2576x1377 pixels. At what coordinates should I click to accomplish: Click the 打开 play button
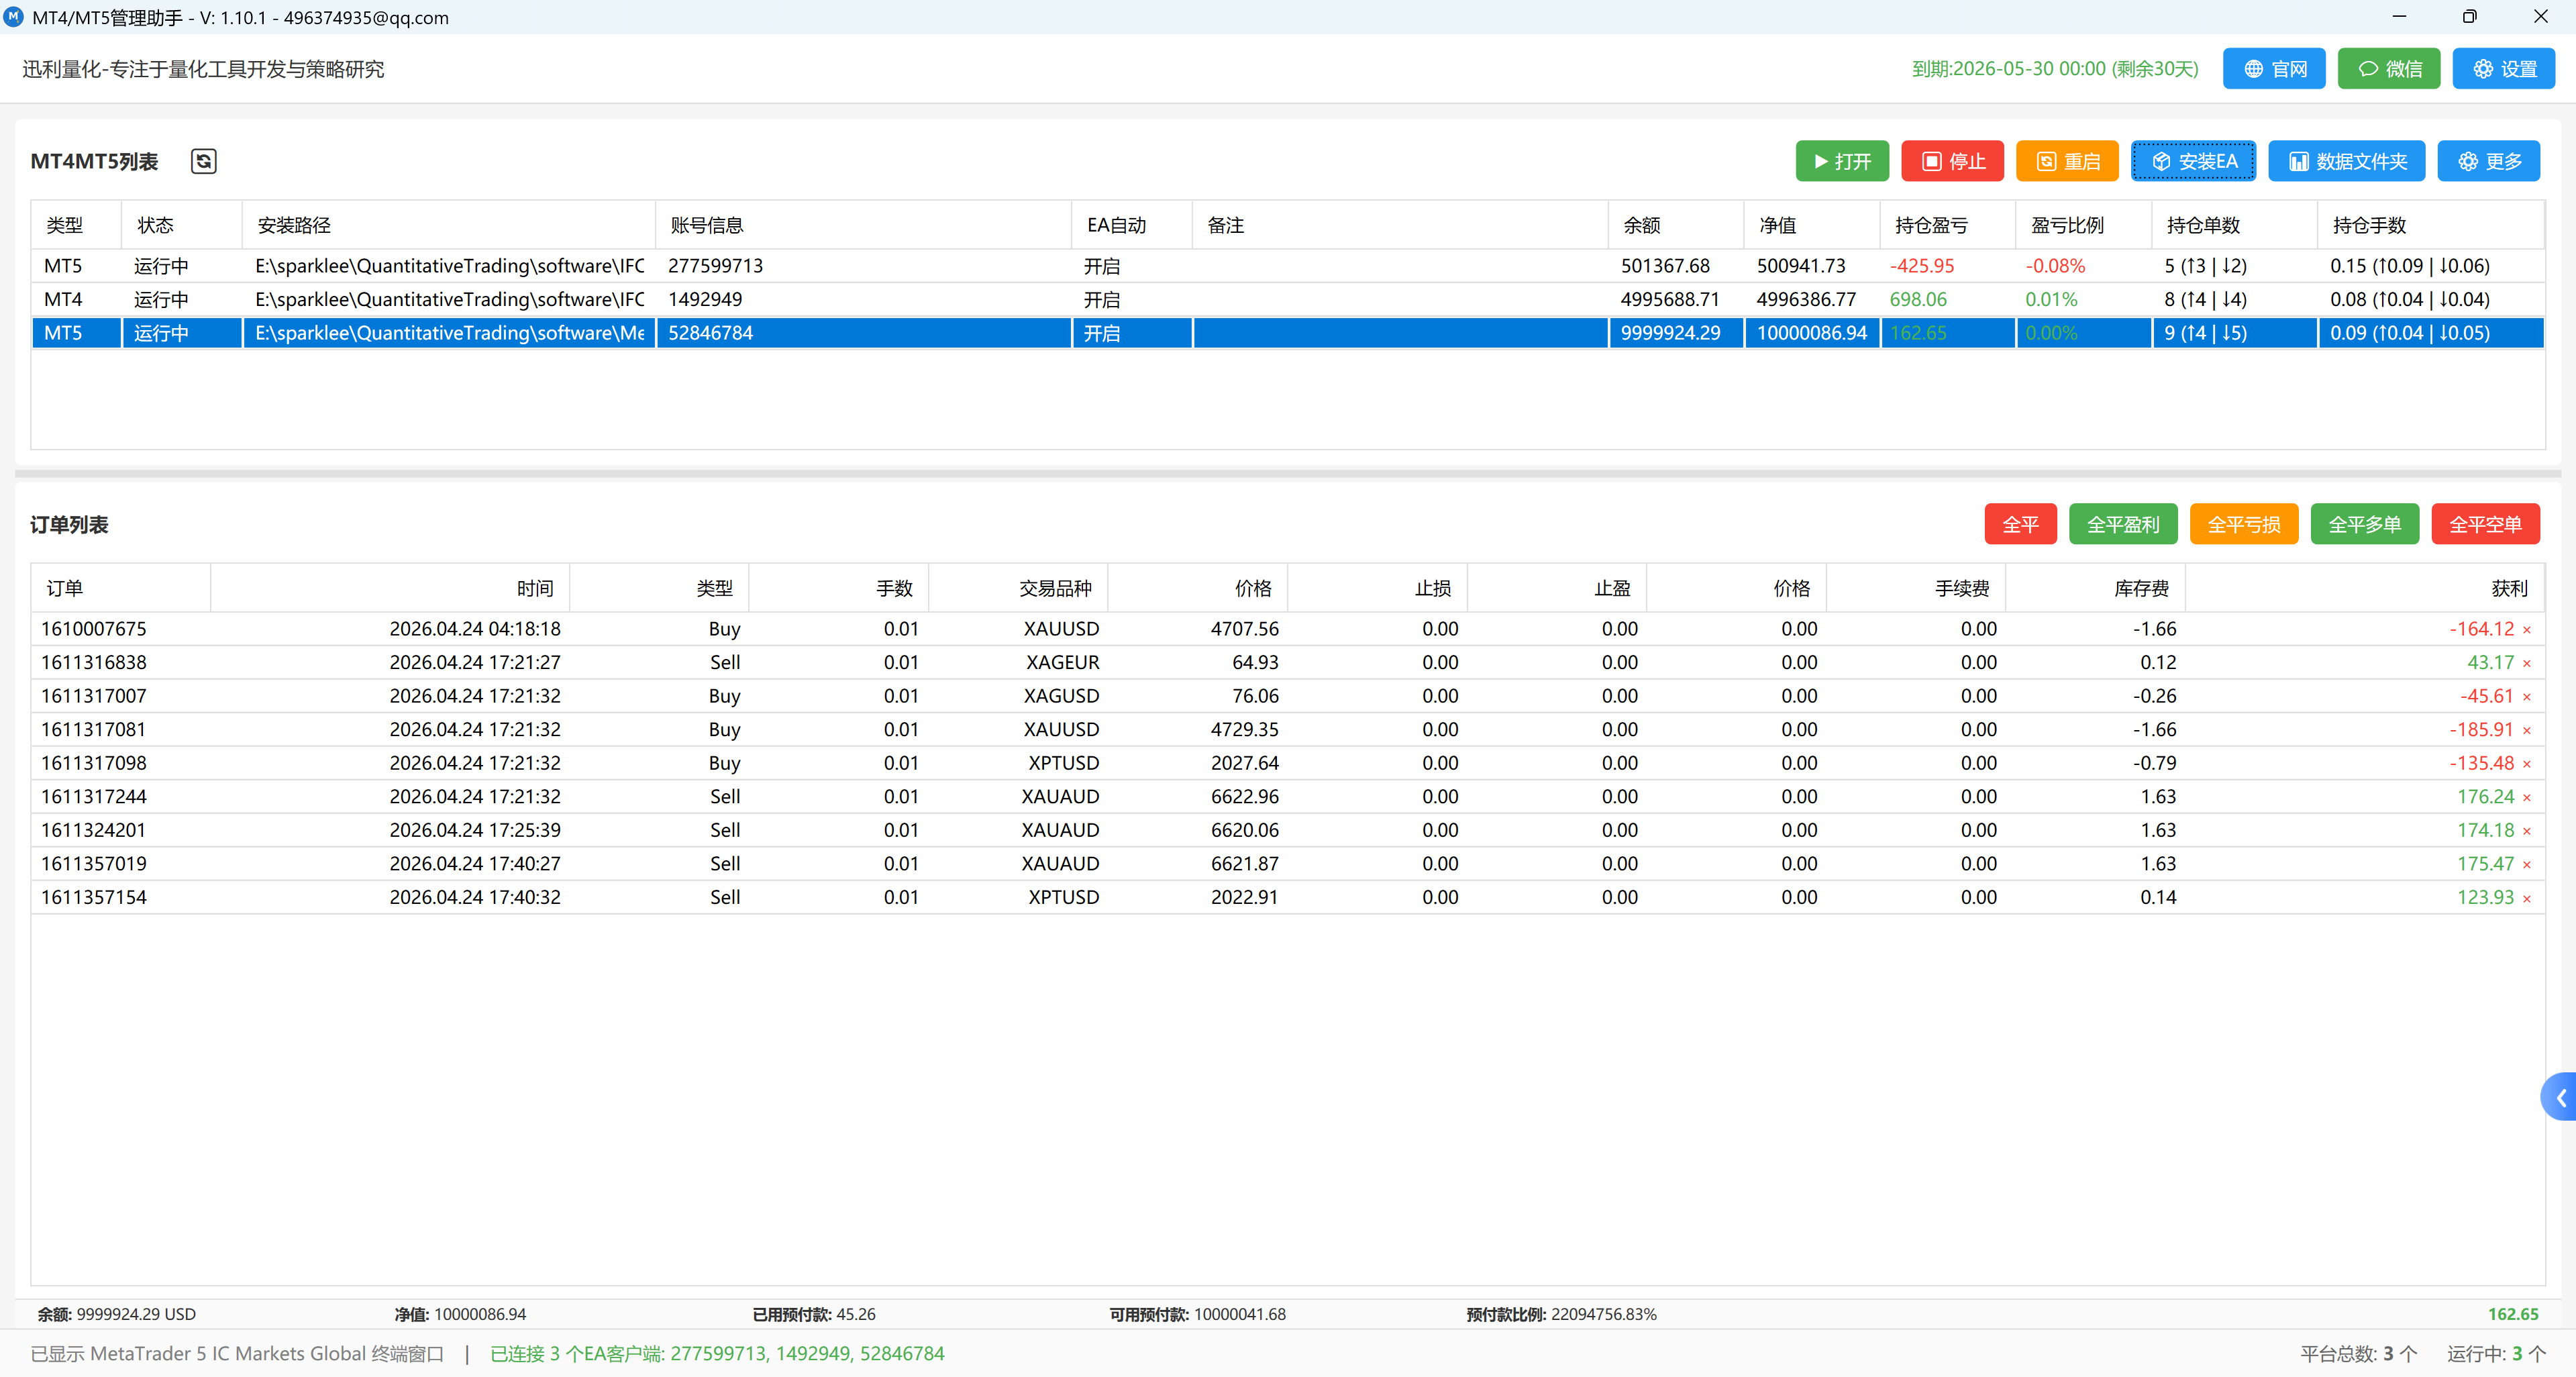click(1842, 161)
